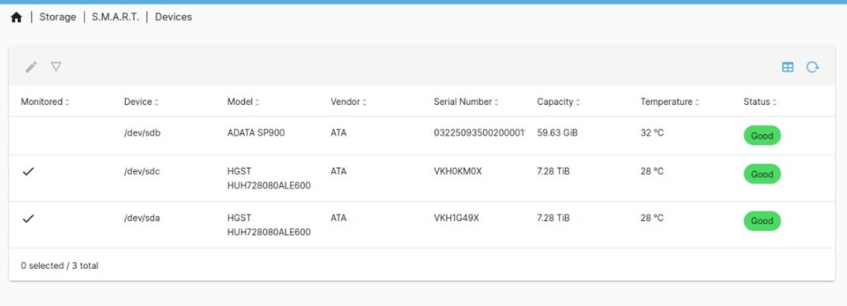Screen dimensions: 847x306
Task: Click the 7.28 TiB capacity for /dev/sda
Action: click(553, 218)
